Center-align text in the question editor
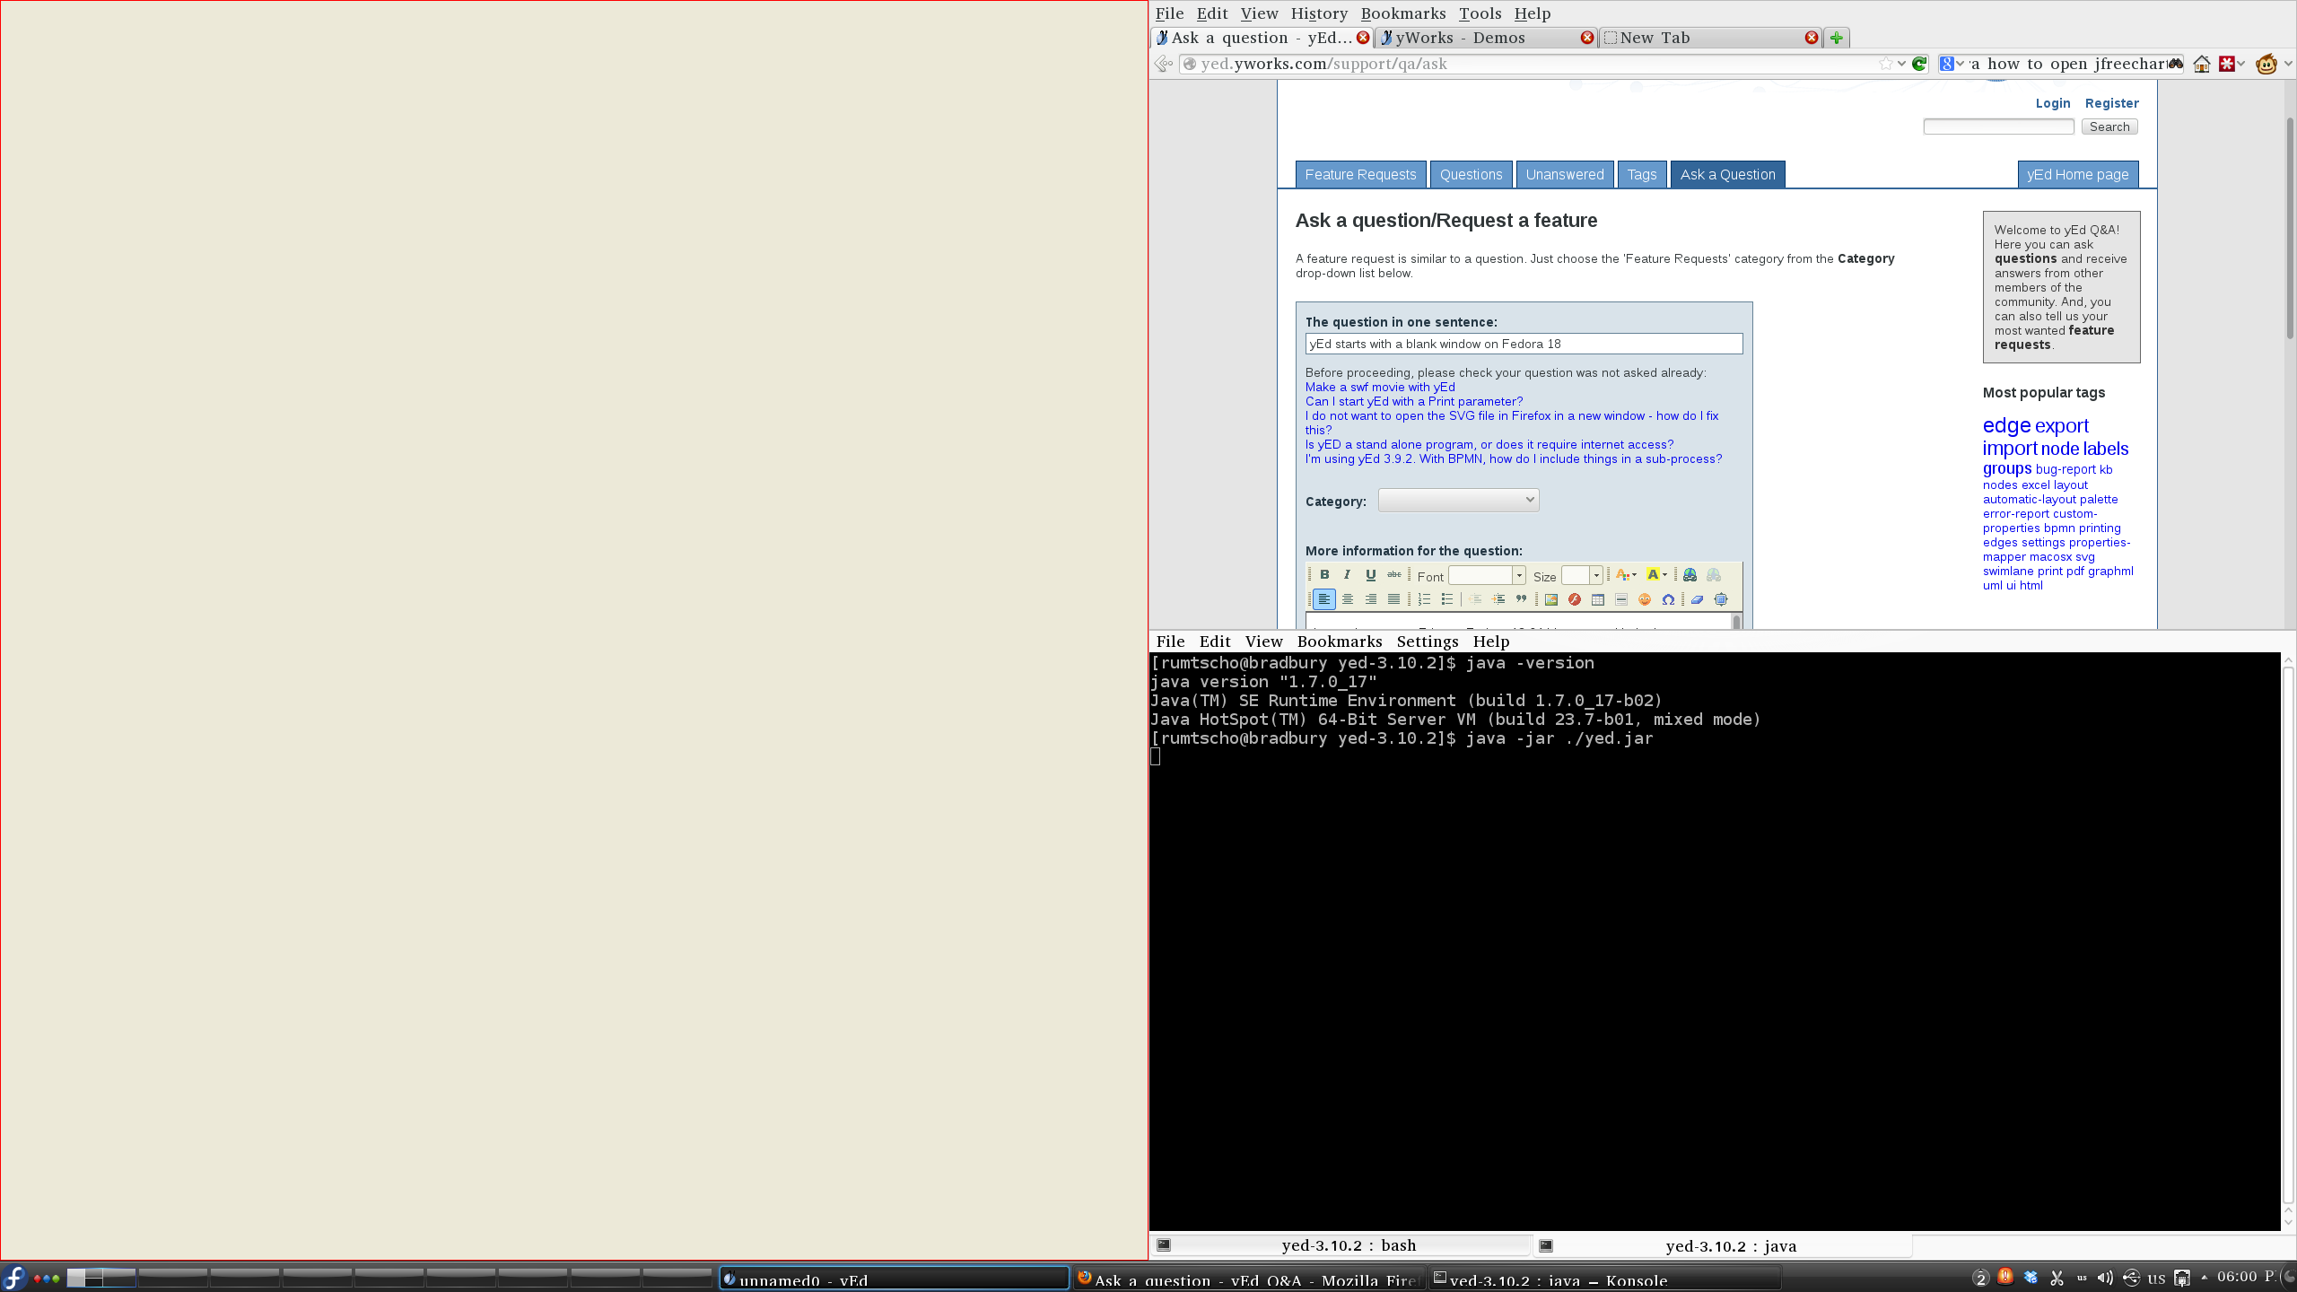Image resolution: width=2297 pixels, height=1292 pixels. 1347,599
